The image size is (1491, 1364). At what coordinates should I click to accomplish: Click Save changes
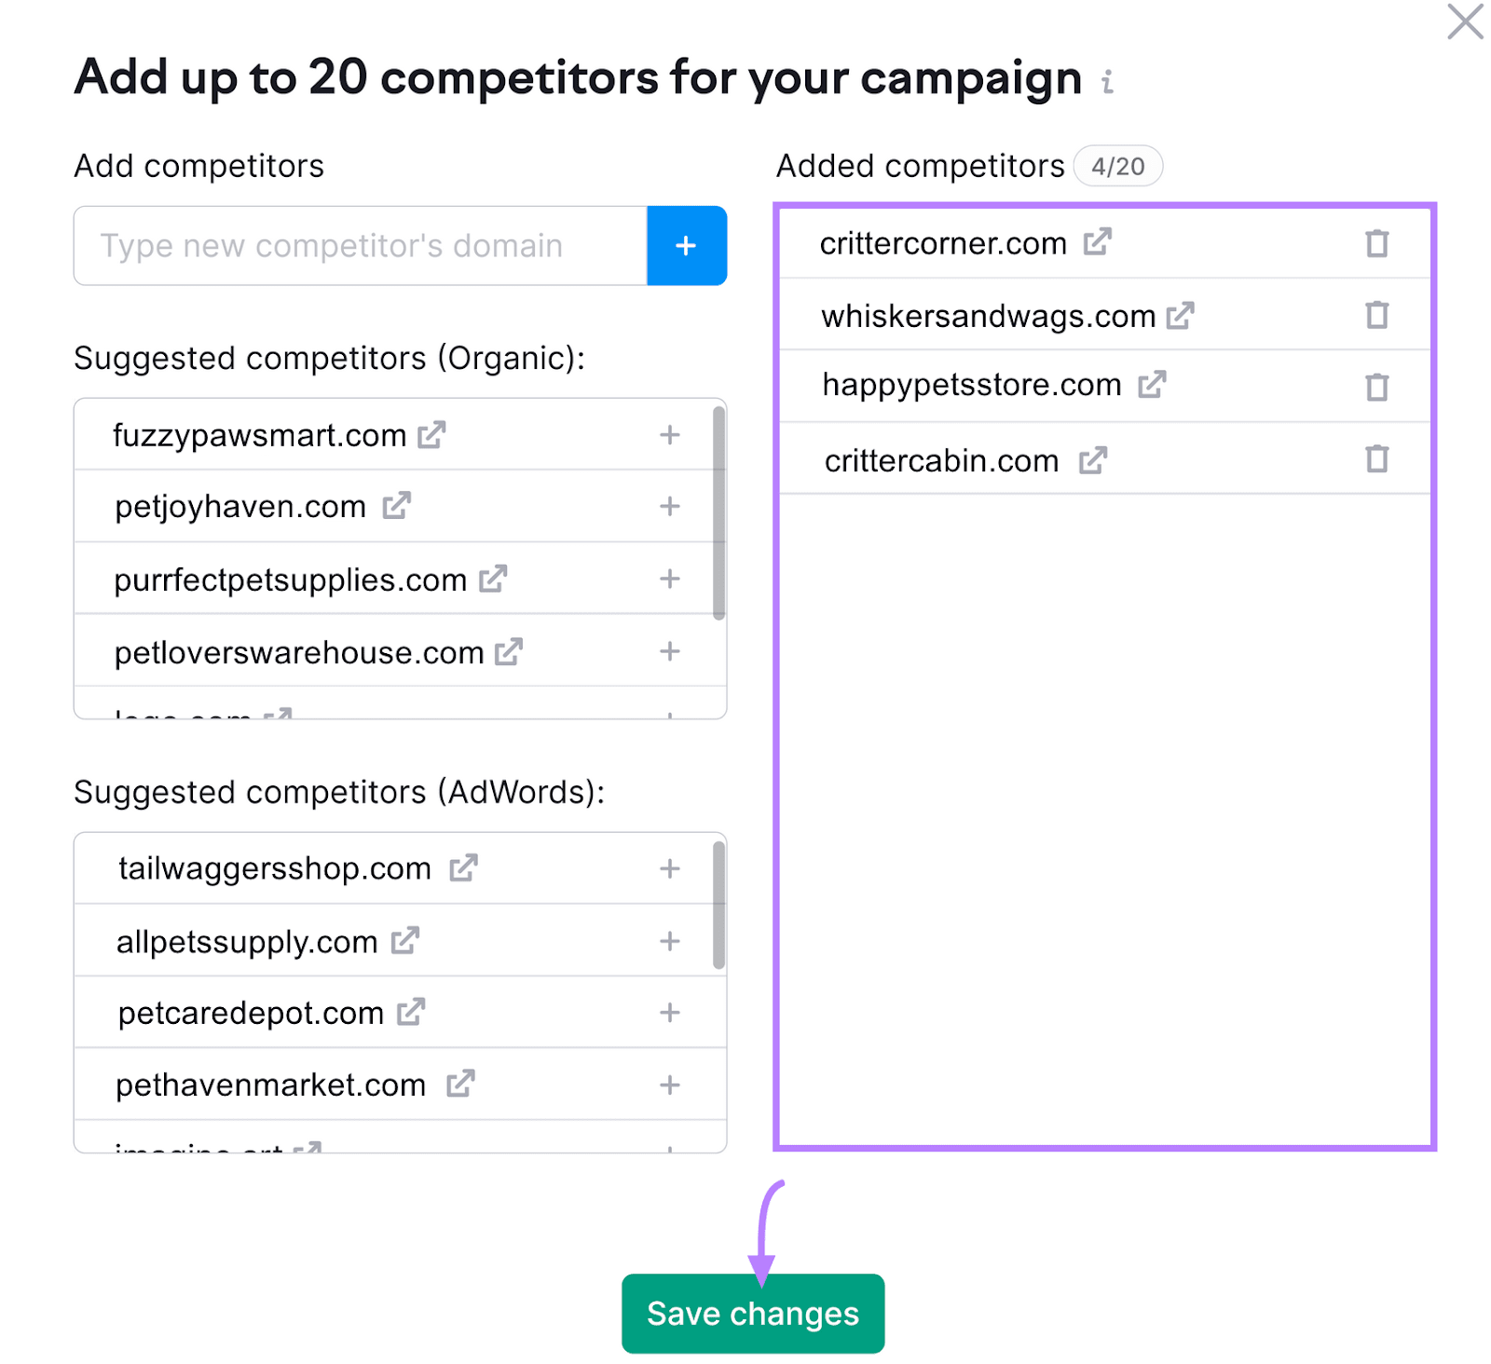753,1314
